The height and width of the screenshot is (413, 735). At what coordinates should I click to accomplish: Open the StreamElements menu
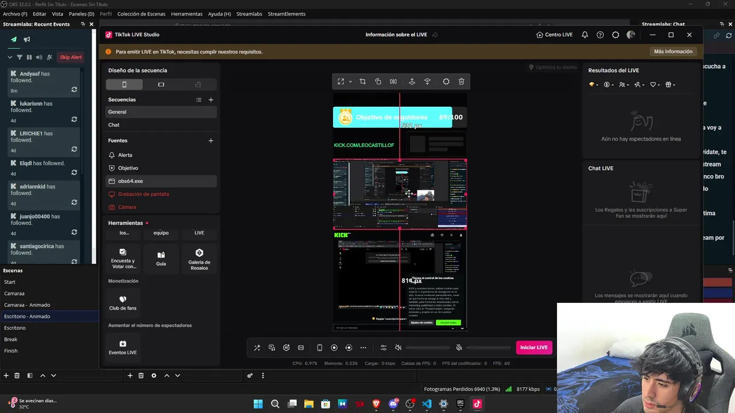[x=287, y=14]
